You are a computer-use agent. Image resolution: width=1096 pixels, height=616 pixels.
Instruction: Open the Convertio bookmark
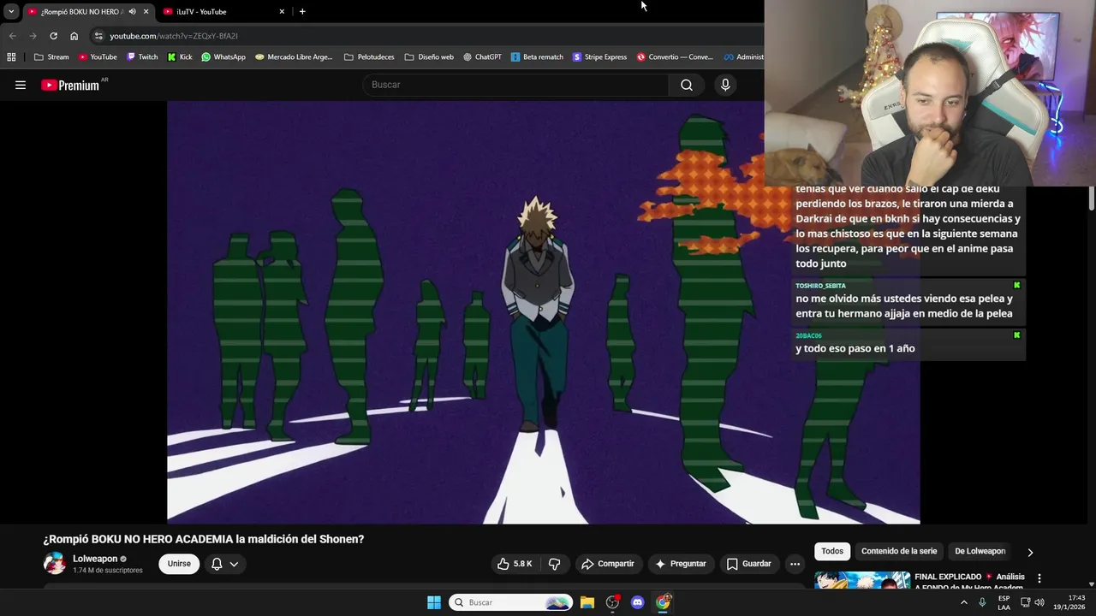[675, 57]
